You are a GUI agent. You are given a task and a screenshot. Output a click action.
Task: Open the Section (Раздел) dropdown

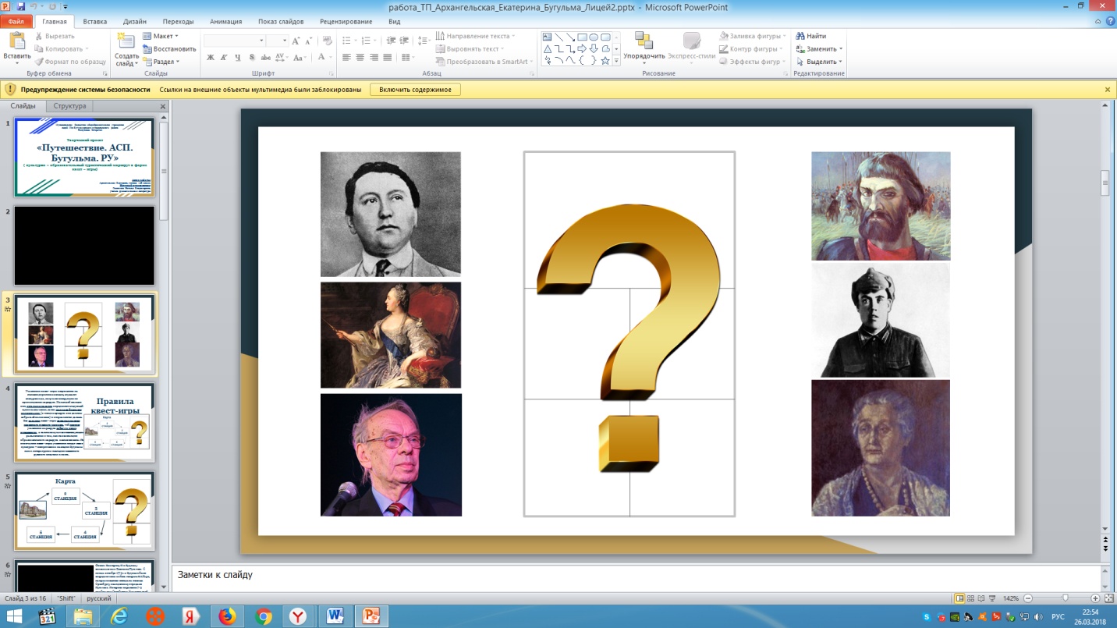165,62
